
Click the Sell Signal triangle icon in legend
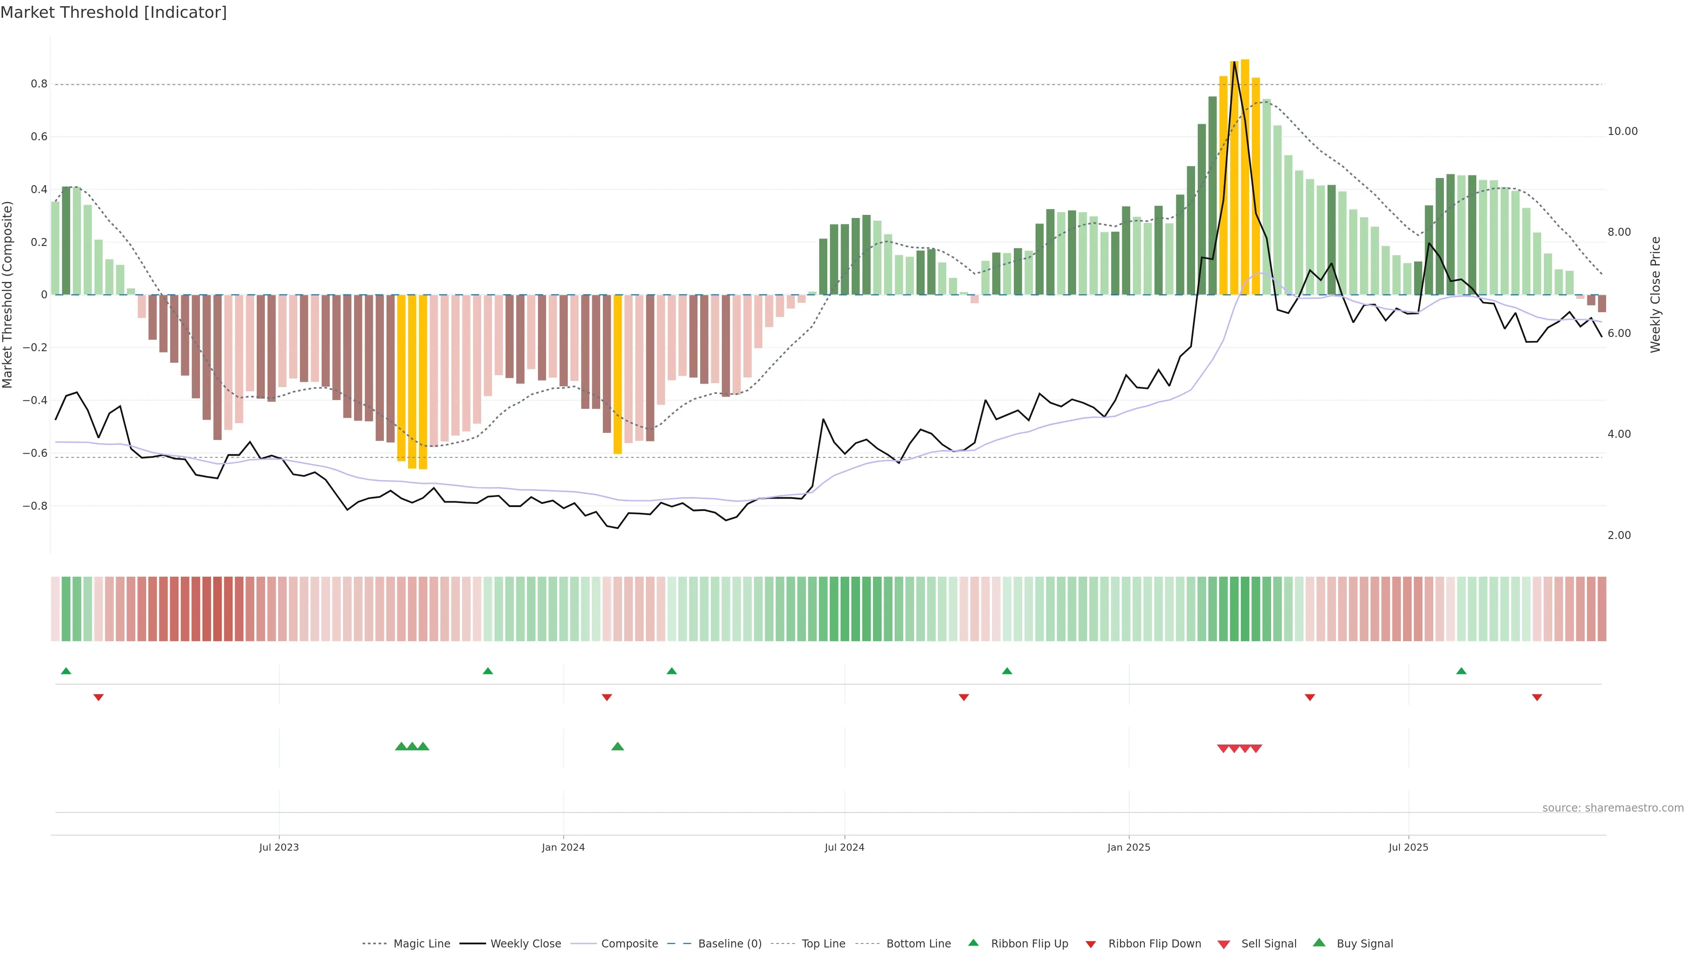coord(1223,944)
